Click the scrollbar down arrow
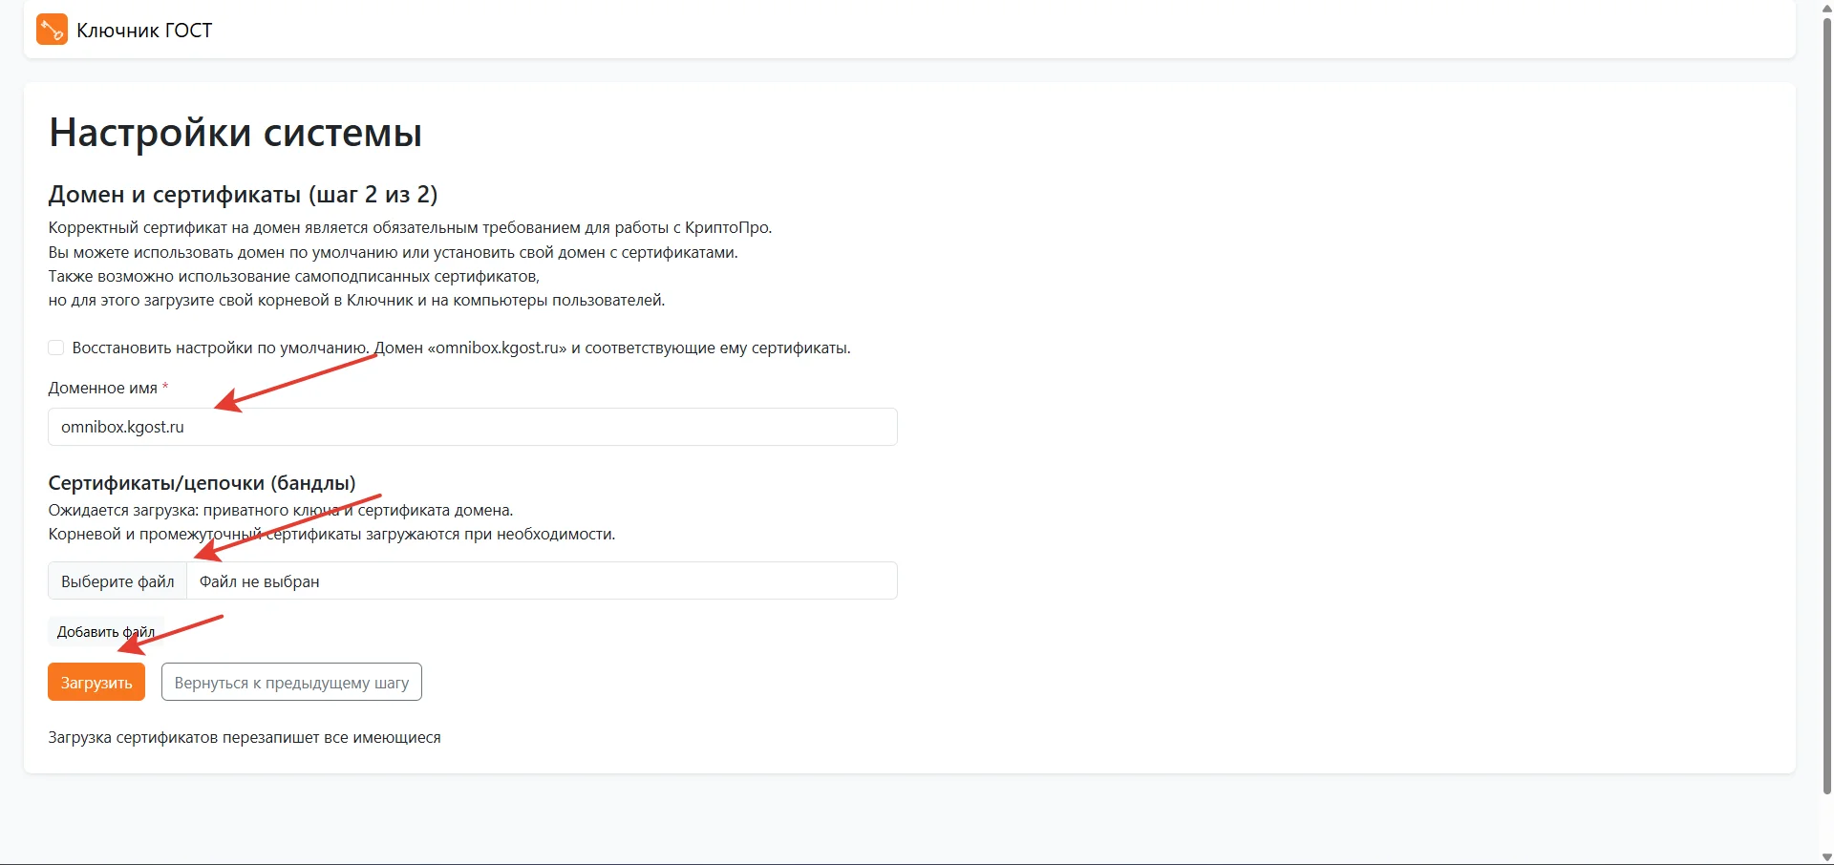This screenshot has height=865, width=1834. pyautogui.click(x=1826, y=856)
